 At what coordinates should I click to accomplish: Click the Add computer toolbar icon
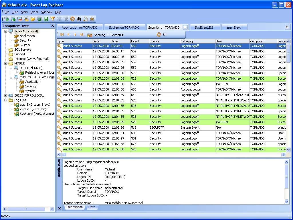point(13,19)
